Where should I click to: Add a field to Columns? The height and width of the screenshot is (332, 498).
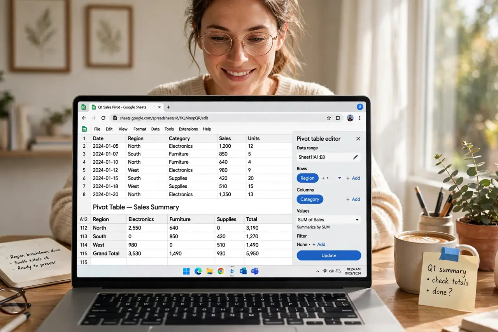(x=353, y=199)
